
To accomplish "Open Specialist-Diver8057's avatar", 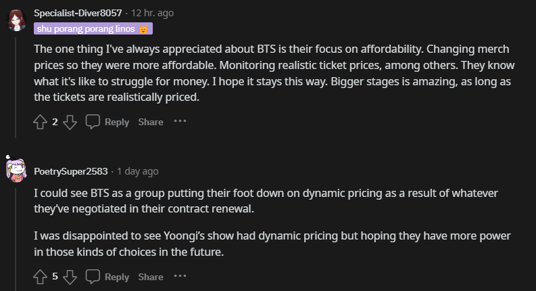I will pos(16,20).
